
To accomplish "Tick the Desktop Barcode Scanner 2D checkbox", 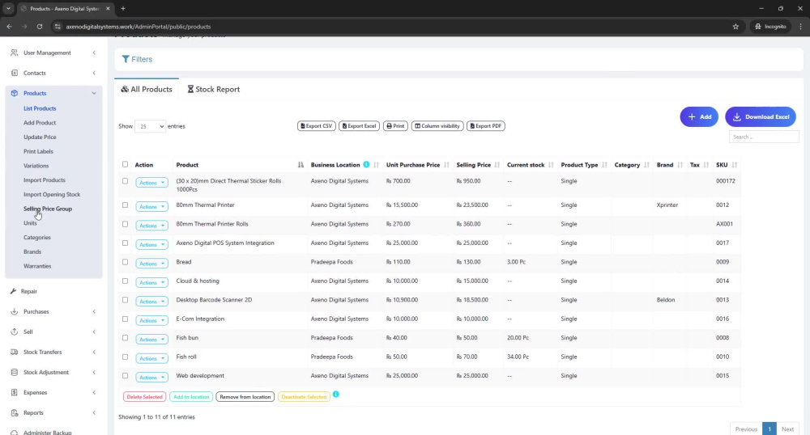I will [x=125, y=300].
